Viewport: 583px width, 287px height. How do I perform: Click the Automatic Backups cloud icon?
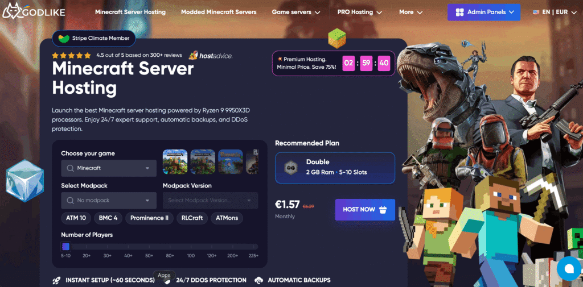[259, 280]
